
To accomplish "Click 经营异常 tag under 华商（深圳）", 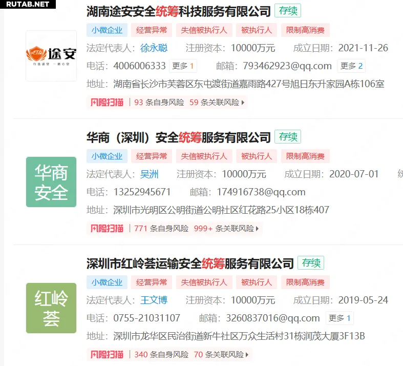I will click(x=152, y=156).
